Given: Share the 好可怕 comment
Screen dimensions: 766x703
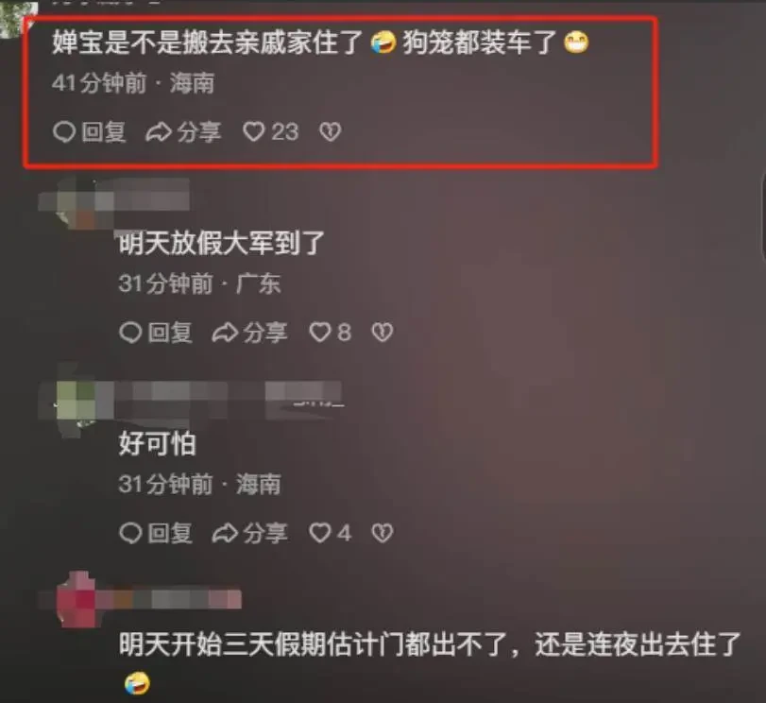Looking at the screenshot, I should coord(225,533).
